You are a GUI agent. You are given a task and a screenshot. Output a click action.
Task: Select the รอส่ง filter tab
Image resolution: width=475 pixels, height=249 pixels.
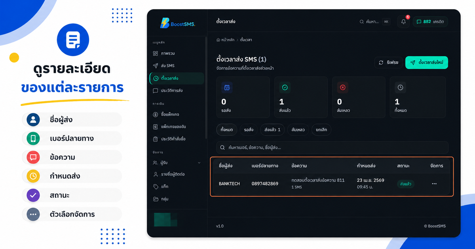tap(249, 130)
